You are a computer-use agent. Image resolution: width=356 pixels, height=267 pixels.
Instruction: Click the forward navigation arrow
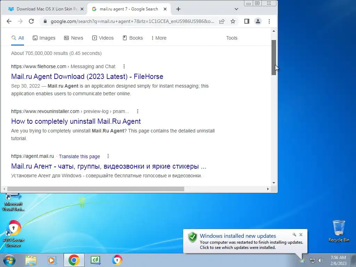(x=20, y=21)
